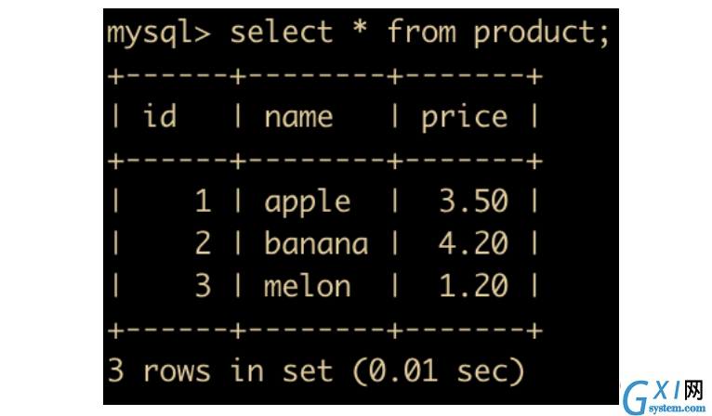The height and width of the screenshot is (416, 712).
Task: Click the 'banana' name cell
Action: (x=316, y=243)
